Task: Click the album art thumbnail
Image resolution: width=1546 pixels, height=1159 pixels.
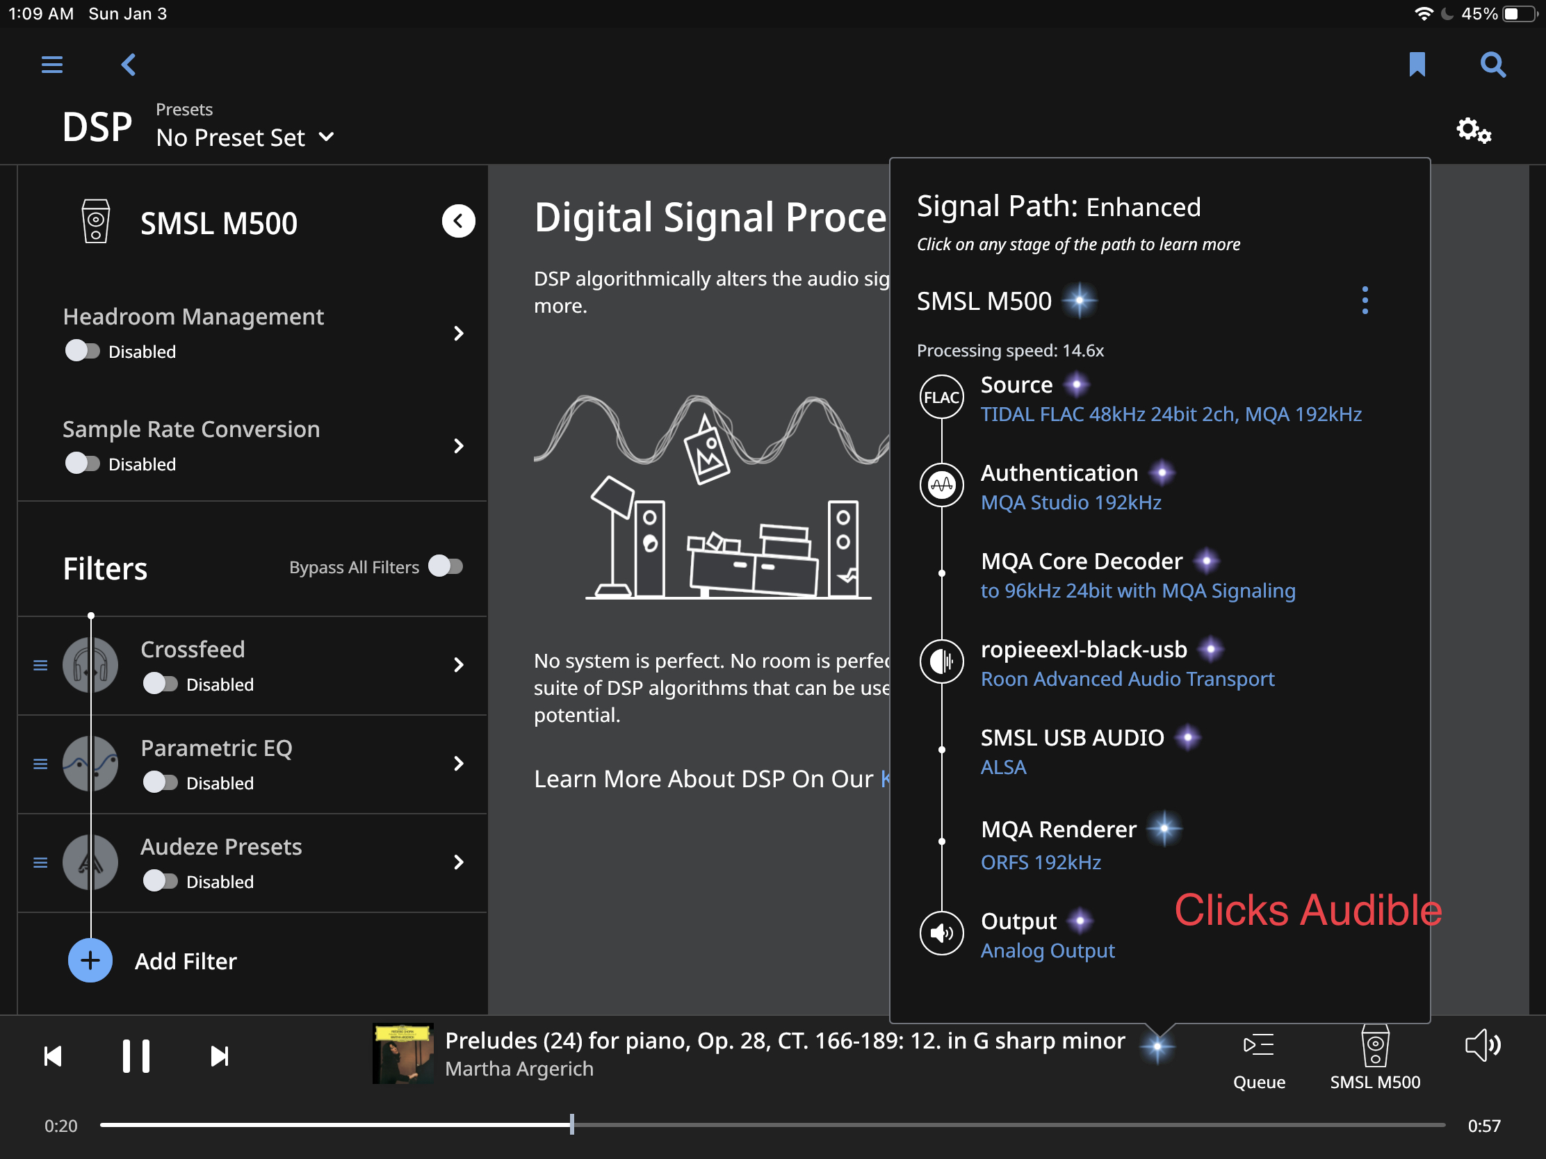Action: click(402, 1053)
